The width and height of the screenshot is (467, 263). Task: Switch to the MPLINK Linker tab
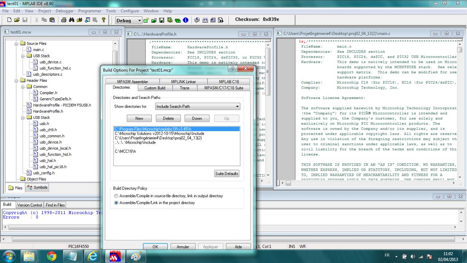(183, 82)
